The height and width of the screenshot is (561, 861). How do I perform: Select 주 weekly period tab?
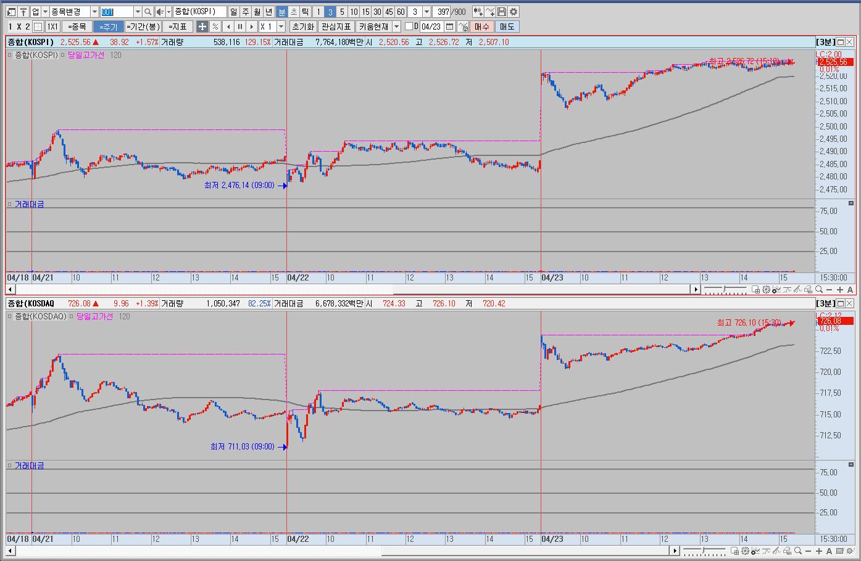pos(246,12)
